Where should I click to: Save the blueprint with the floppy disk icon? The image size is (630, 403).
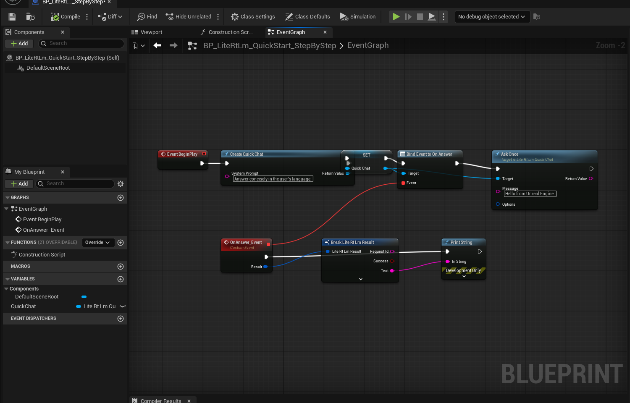point(12,17)
